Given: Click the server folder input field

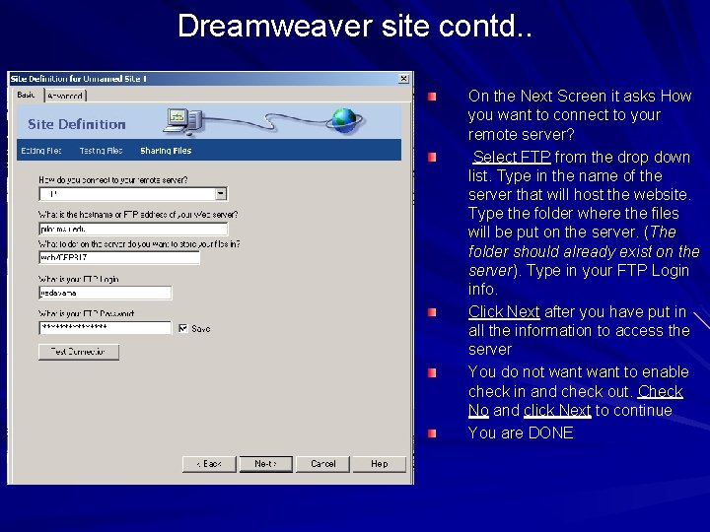Looking at the screenshot, I should coord(119,257).
